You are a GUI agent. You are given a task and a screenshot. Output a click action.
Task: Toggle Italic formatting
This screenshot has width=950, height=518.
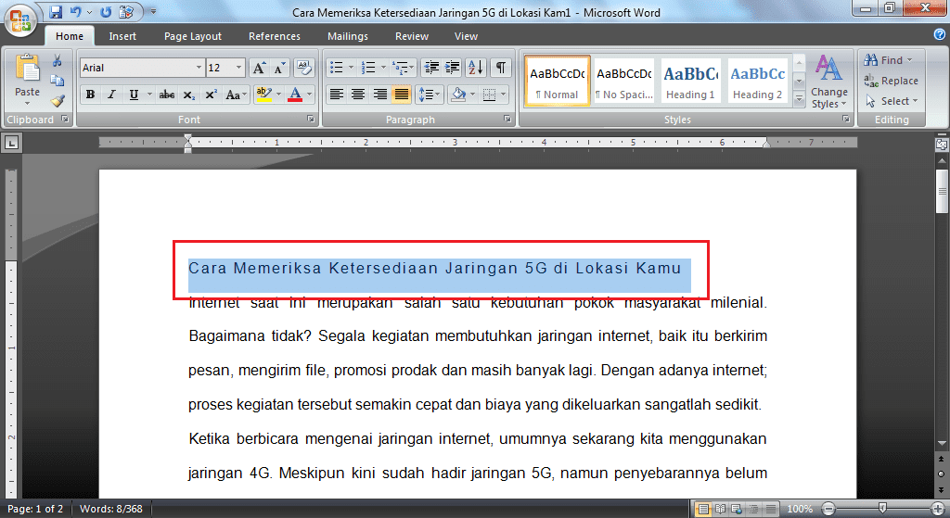coord(111,95)
